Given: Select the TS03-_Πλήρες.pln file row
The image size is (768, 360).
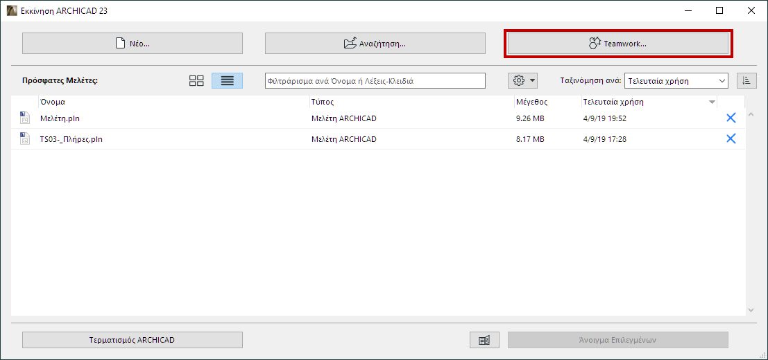Looking at the screenshot, I should point(378,139).
